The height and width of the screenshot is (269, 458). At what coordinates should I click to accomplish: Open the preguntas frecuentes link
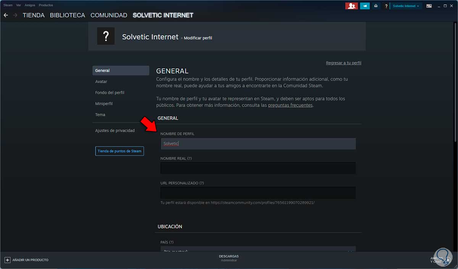[290, 105]
